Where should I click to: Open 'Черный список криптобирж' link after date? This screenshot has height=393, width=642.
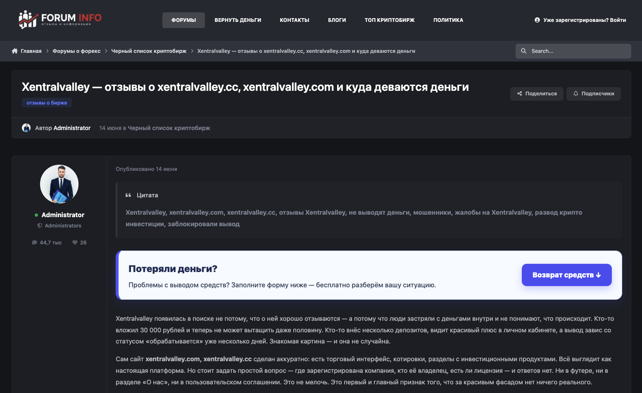pyautogui.click(x=169, y=128)
